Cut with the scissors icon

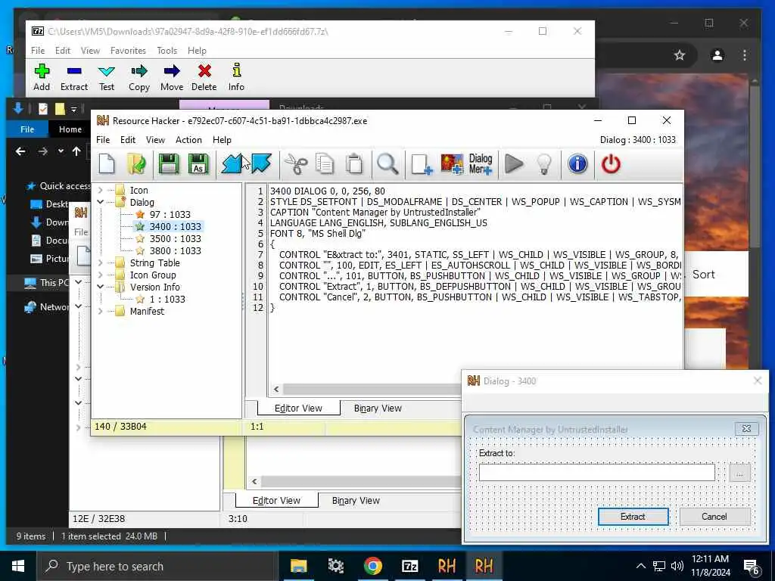tap(296, 164)
